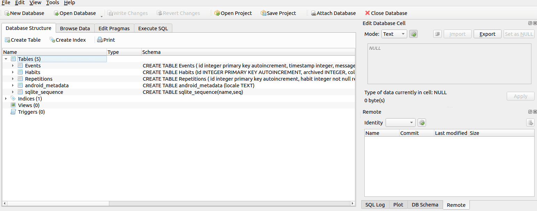Click the Print icon in structure toolbar
The image size is (537, 211).
coord(100,40)
